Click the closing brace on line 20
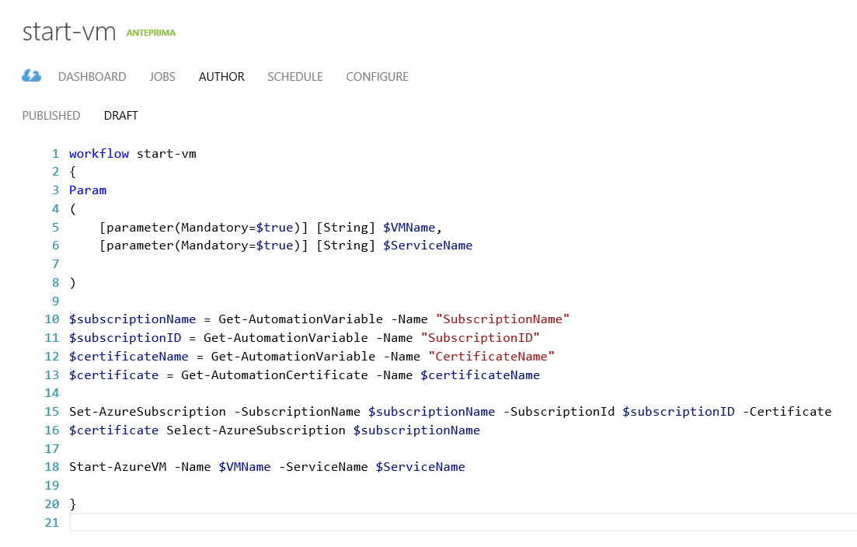This screenshot has height=547, width=857. 73,503
